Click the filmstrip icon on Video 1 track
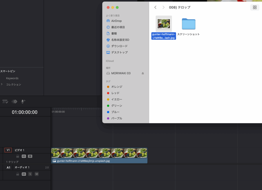This screenshot has height=190, width=262. point(30,156)
